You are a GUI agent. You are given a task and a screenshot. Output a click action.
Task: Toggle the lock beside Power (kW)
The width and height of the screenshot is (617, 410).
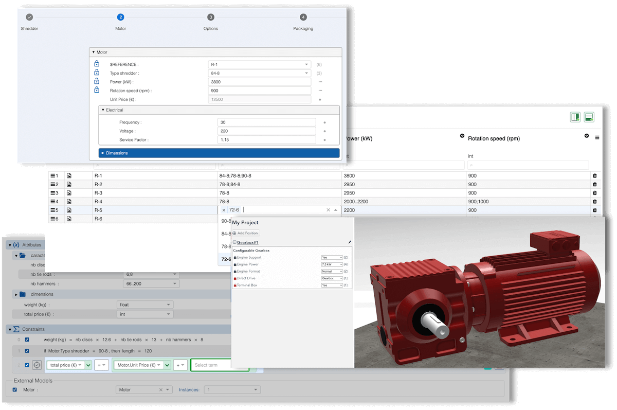pos(97,81)
